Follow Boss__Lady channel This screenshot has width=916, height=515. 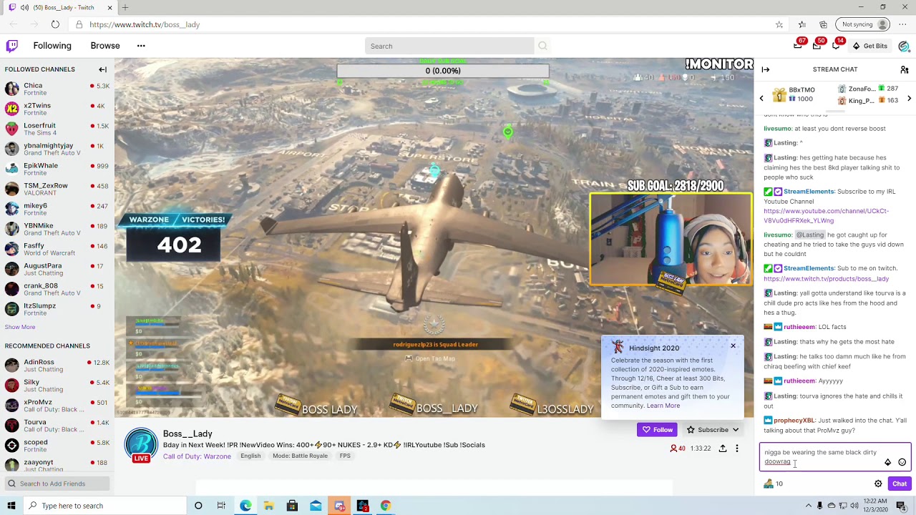coord(657,430)
